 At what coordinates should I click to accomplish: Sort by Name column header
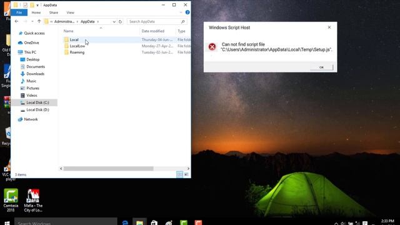click(x=68, y=31)
